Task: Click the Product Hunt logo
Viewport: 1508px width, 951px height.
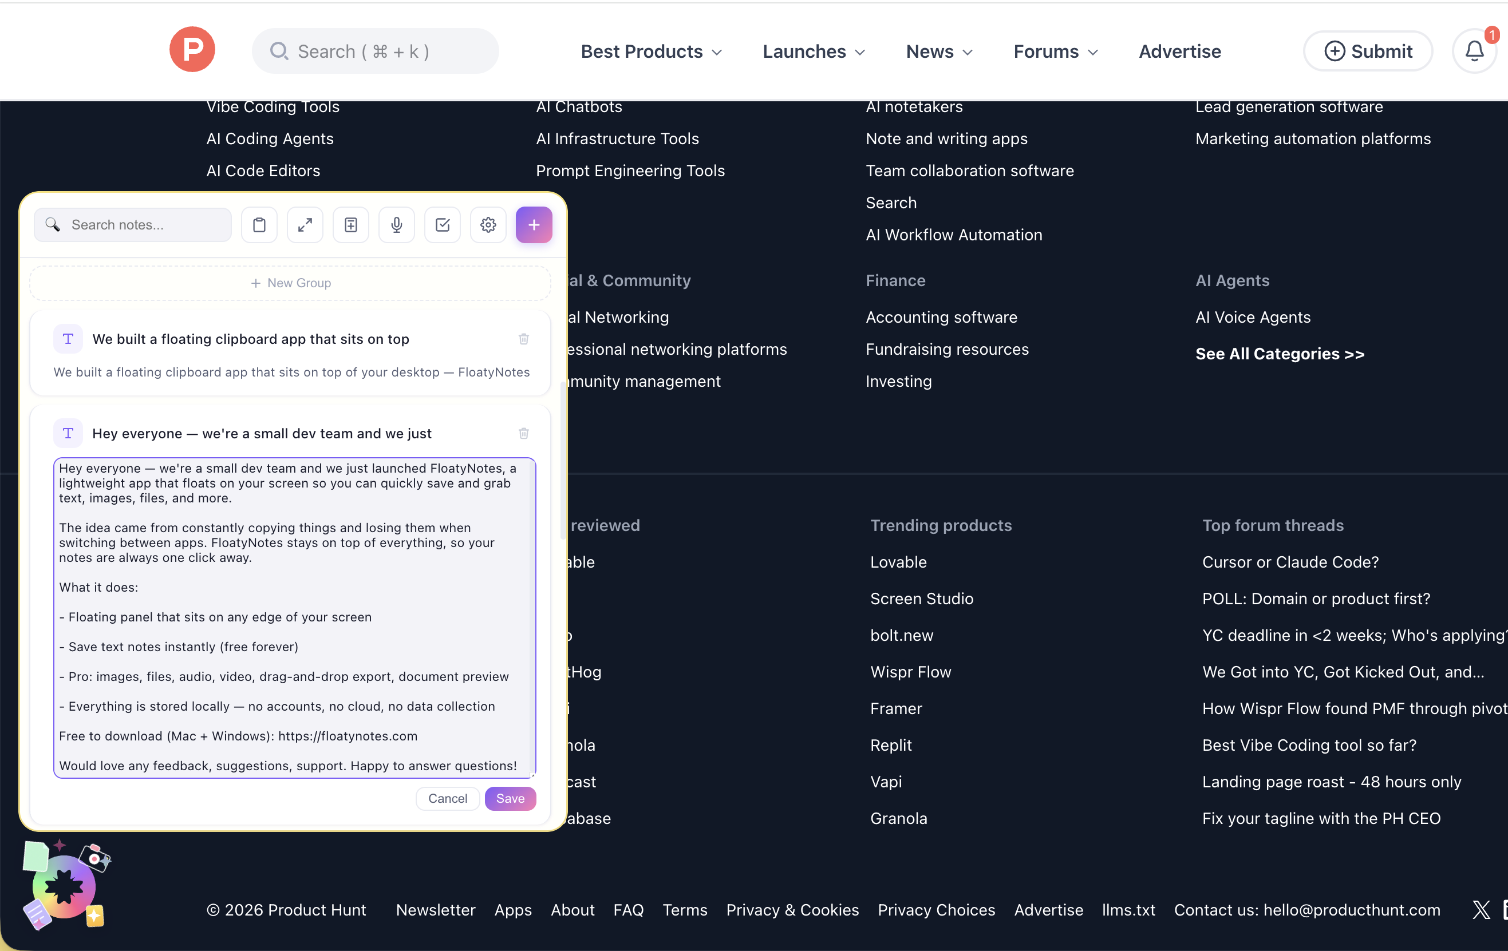Action: (192, 49)
